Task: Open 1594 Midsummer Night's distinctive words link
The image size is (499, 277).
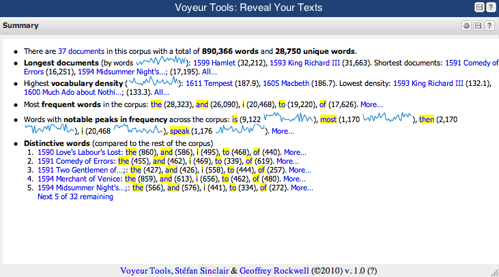Action: (83, 188)
